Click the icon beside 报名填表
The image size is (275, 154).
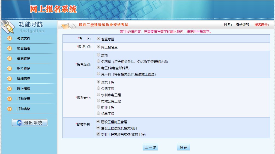click(x=10, y=49)
